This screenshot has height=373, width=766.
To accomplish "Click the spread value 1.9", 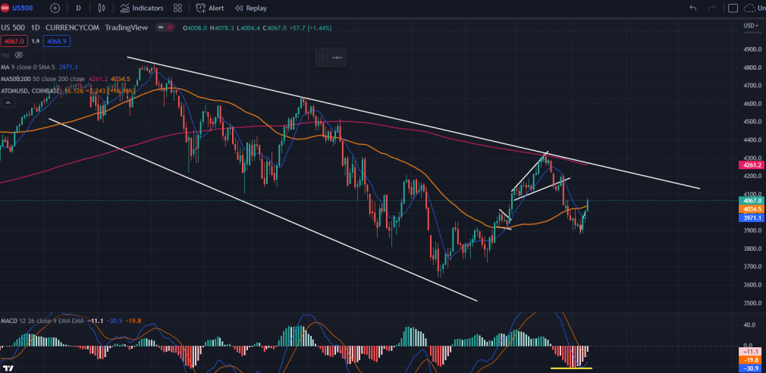I will tap(35, 42).
